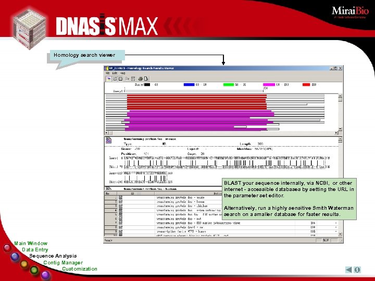Open the Edit menu
This screenshot has height=281, width=375.
point(115,73)
